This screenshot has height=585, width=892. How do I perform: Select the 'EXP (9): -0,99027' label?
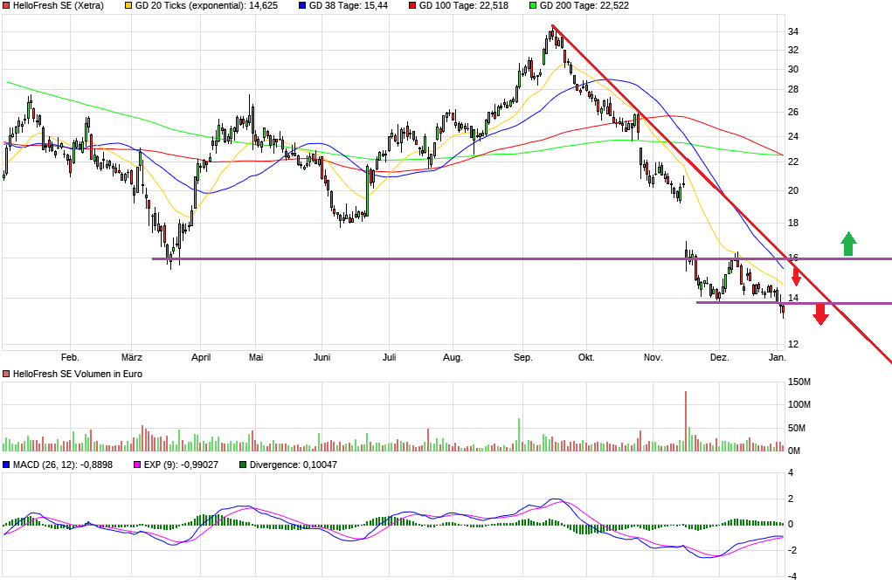click(181, 465)
